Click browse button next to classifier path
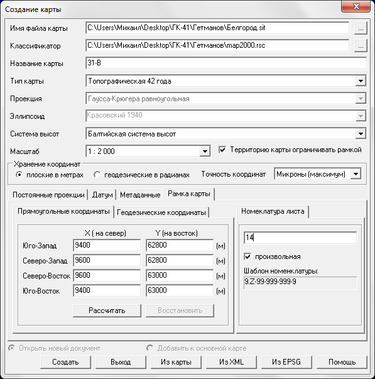This screenshot has height=379, width=375. (x=361, y=46)
